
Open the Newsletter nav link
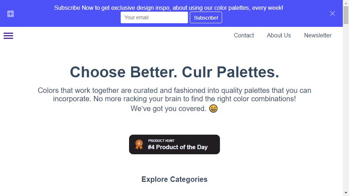click(318, 35)
